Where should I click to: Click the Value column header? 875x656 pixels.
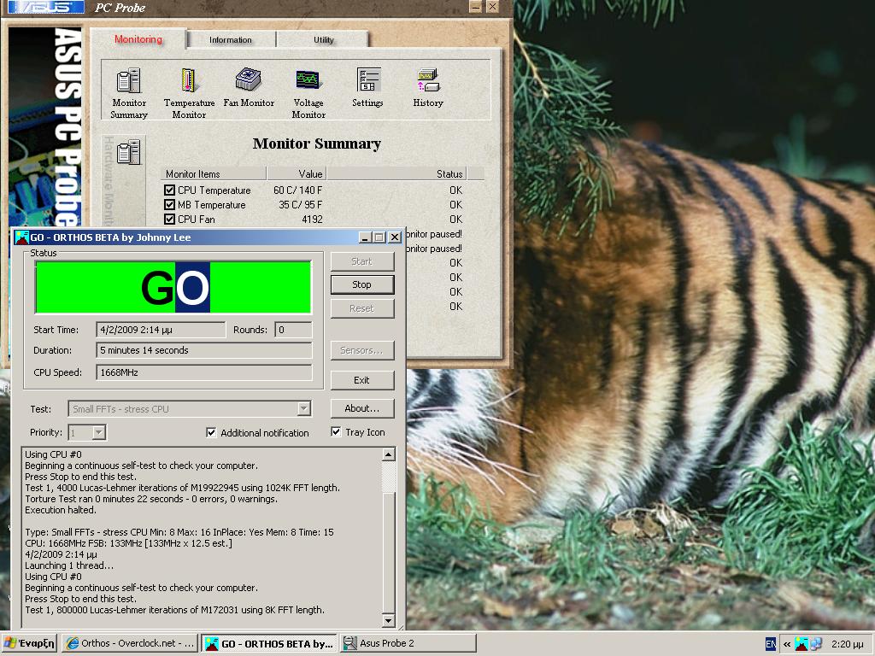pos(297,174)
